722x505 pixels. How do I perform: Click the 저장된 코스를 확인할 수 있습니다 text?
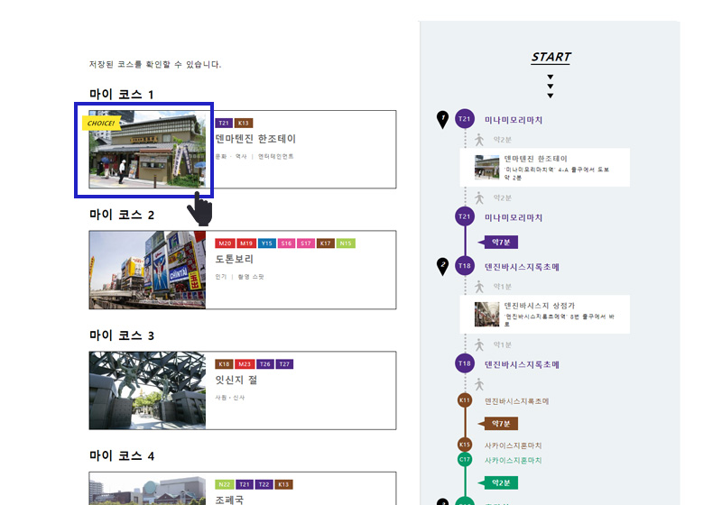155,64
